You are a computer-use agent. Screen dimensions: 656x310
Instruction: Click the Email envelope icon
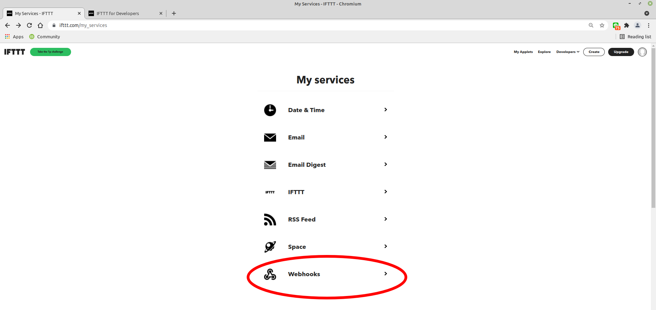(x=270, y=137)
